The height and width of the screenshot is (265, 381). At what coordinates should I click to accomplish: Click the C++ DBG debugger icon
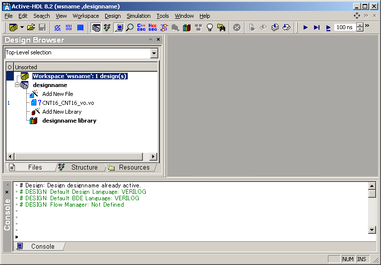point(141,27)
